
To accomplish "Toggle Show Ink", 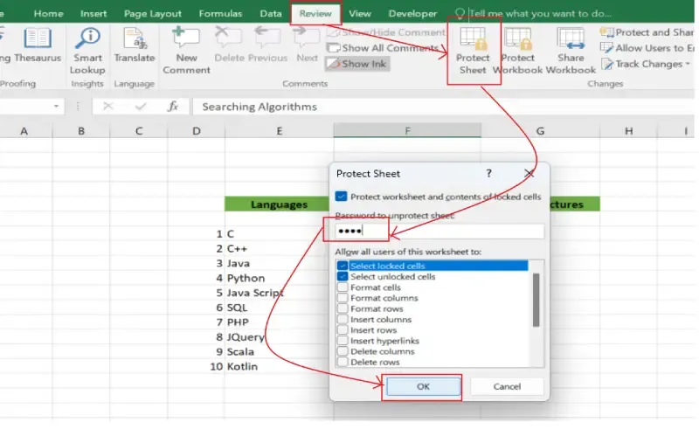I will [x=357, y=64].
